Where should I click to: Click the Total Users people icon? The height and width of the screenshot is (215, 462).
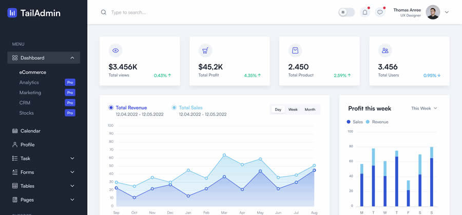click(385, 51)
